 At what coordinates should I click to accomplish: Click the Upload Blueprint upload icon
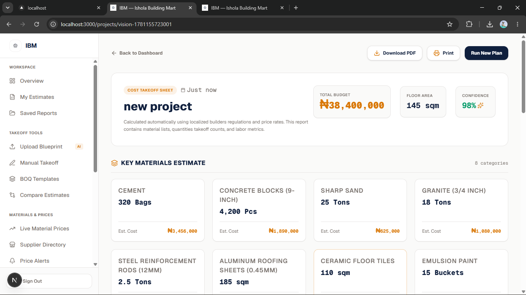(12, 147)
